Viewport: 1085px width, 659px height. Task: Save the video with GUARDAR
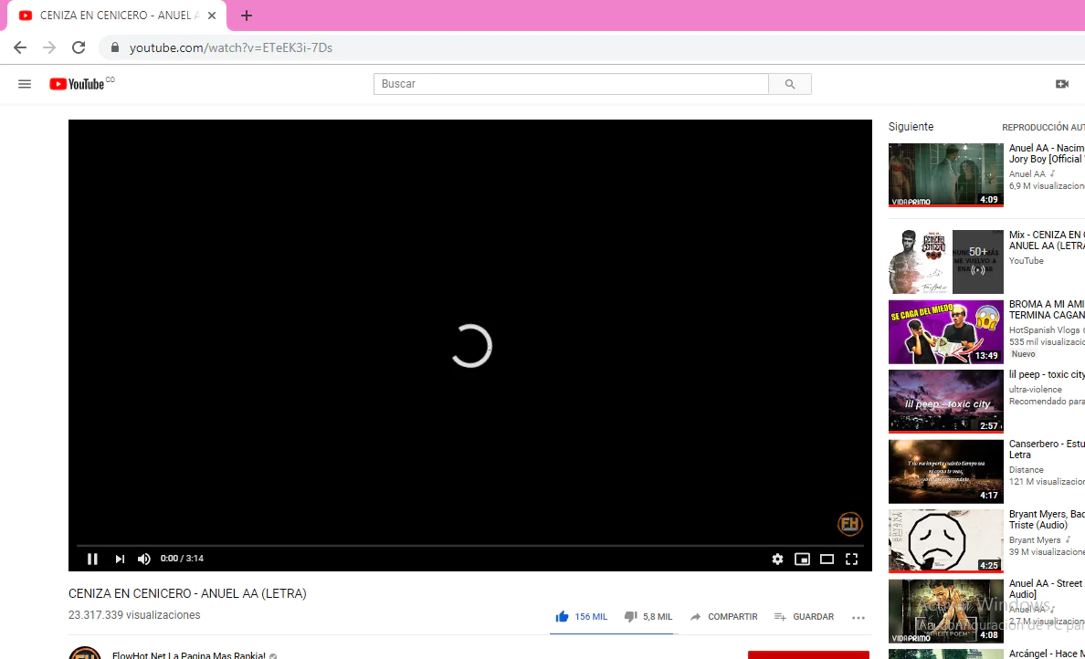pos(805,616)
